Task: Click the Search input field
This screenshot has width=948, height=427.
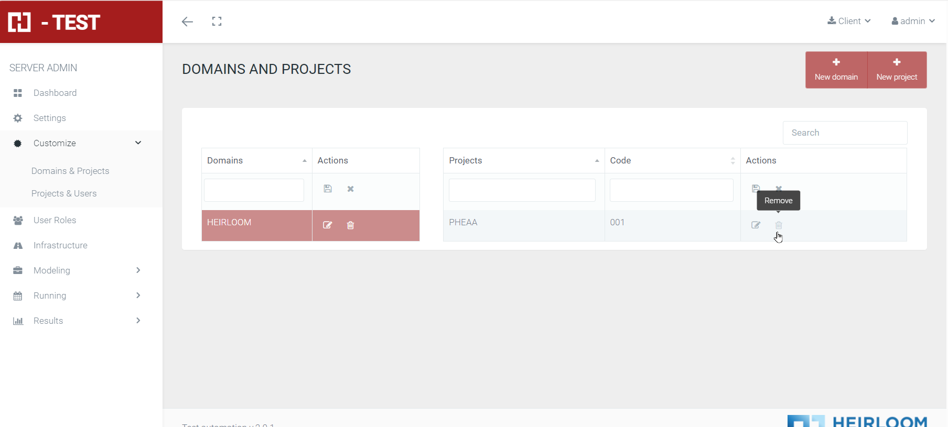Action: [x=845, y=133]
